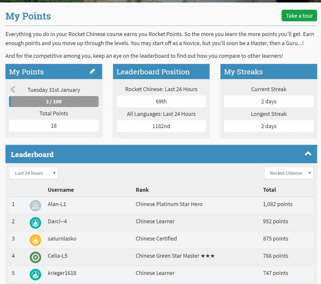The width and height of the screenshot is (321, 284).
Task: Click the 766 points total
Action: pyautogui.click(x=276, y=256)
